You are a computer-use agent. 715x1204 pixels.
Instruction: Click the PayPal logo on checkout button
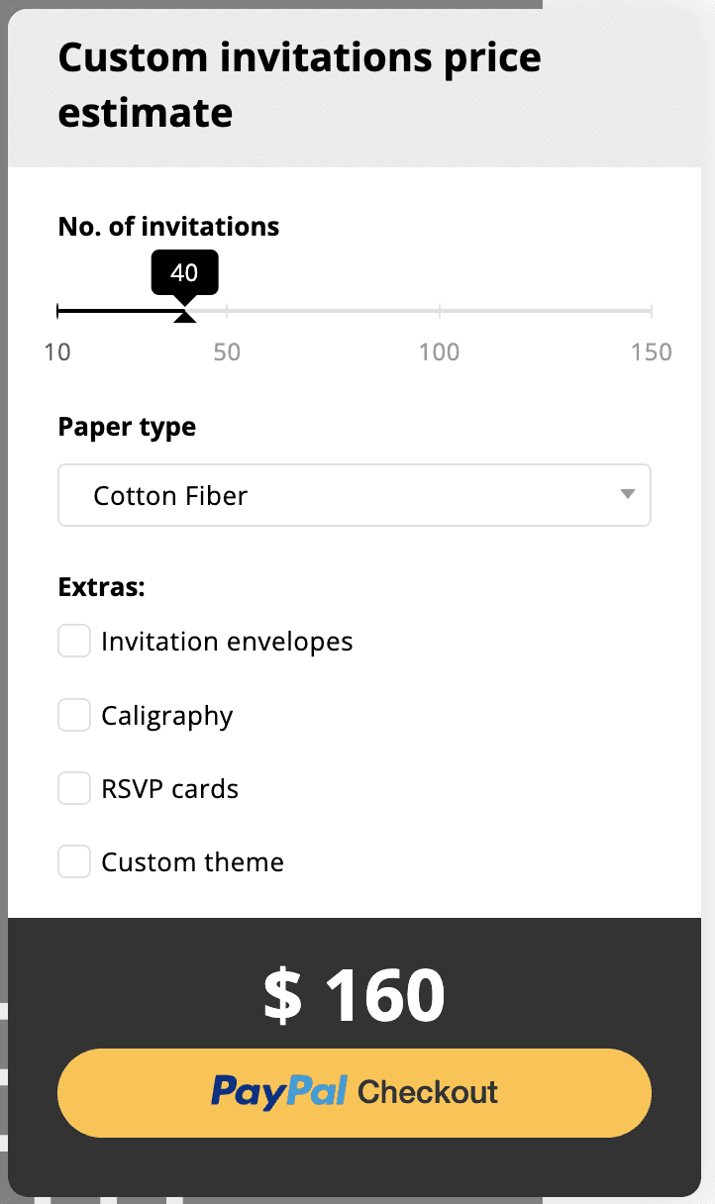tap(279, 1092)
